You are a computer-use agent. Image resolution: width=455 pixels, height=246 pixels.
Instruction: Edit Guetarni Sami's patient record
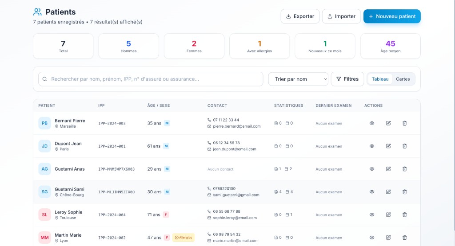click(388, 192)
